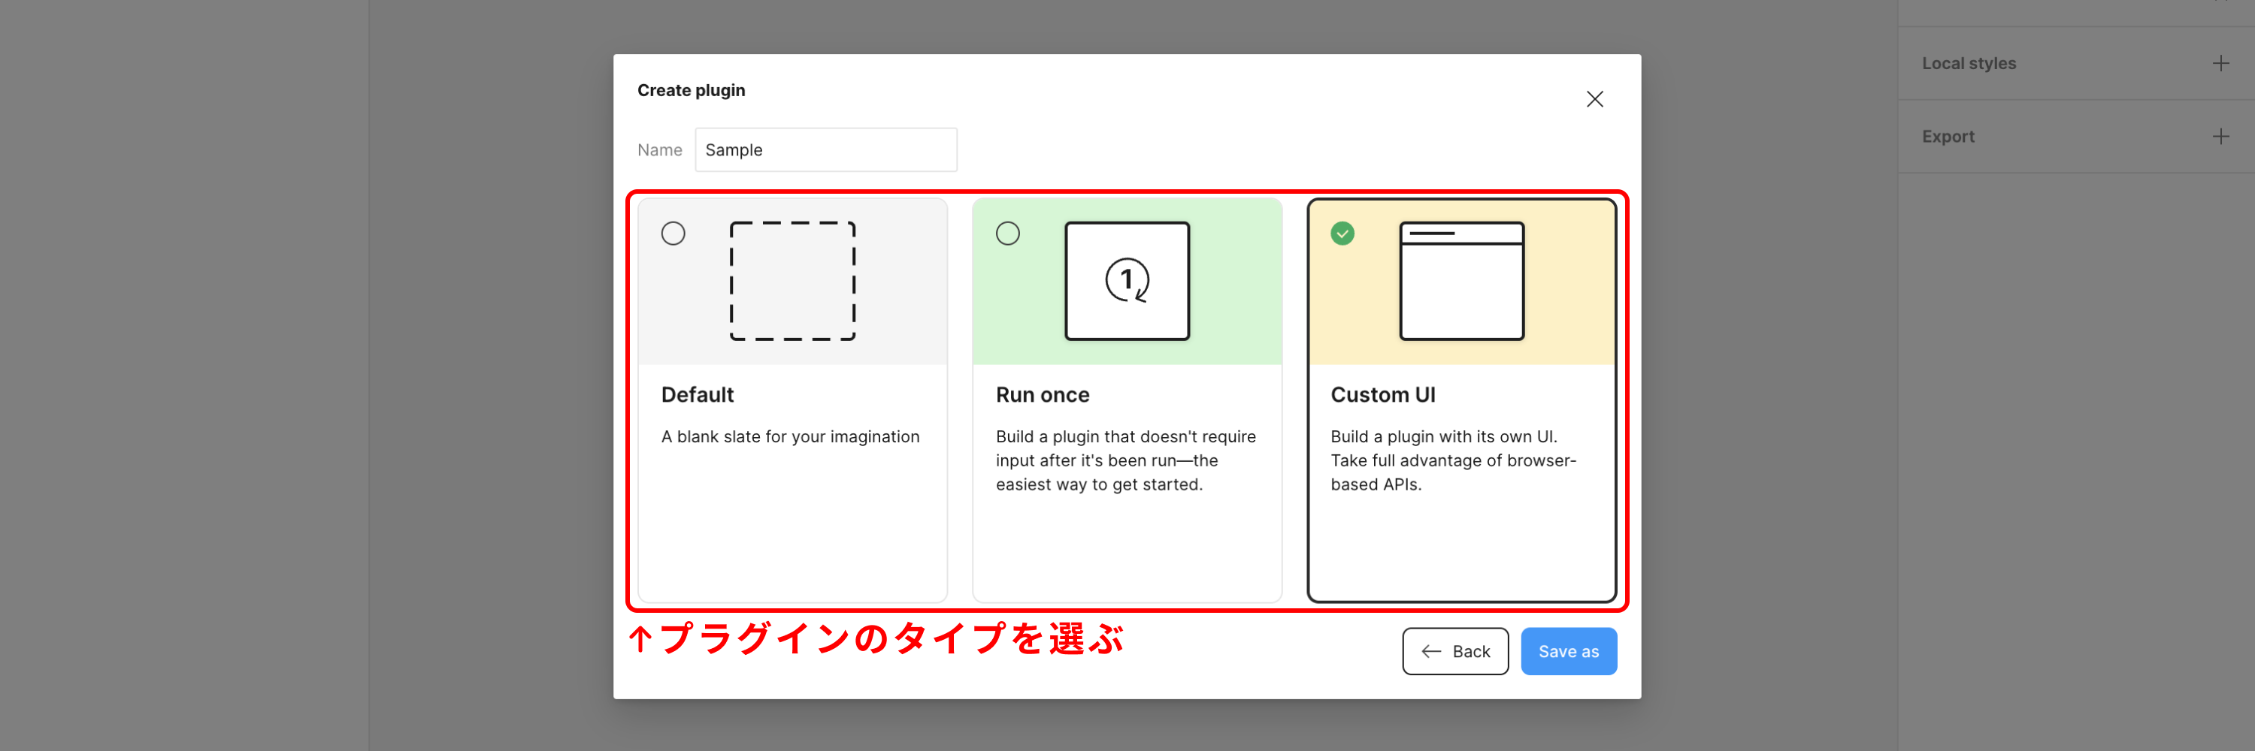This screenshot has height=751, width=2255.
Task: Click the Create plugin dialog title
Action: [x=691, y=89]
